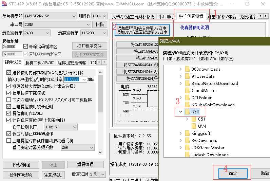Open 看门狗定时器分频系数 256 dropdown
The width and height of the screenshot is (270, 181).
[x=77, y=147]
